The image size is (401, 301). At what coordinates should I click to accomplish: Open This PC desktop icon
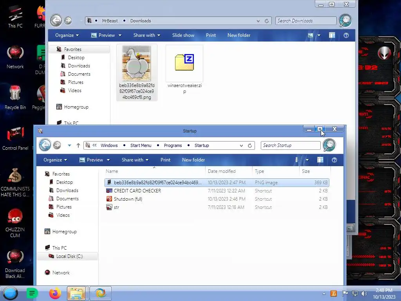[x=15, y=16]
